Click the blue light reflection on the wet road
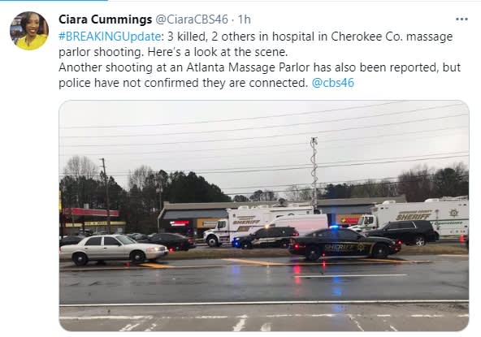 [337, 285]
